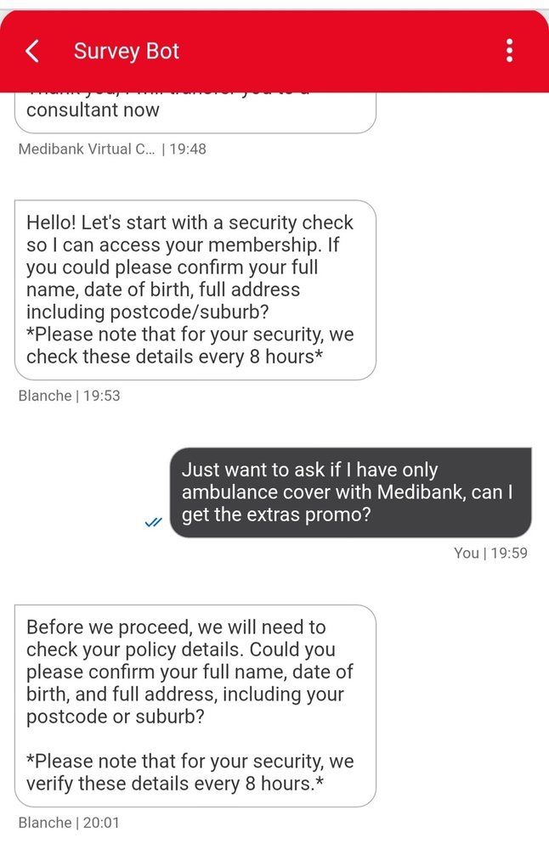Tap the 19:48 time next to Medibank sender
Viewport: 549px width, 849px height.
(188, 149)
